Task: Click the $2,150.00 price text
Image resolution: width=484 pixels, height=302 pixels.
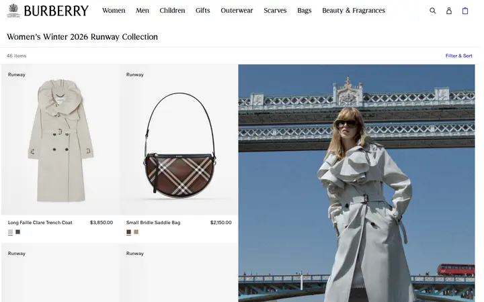Action: pos(221,223)
